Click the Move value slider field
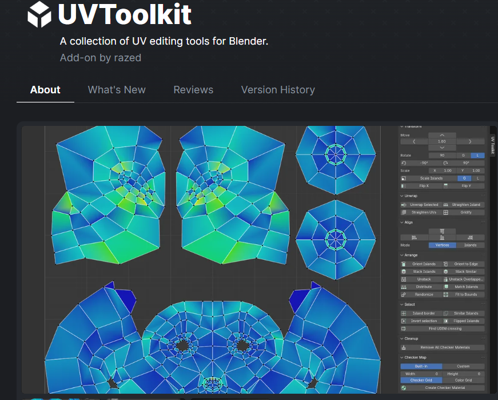 point(441,141)
